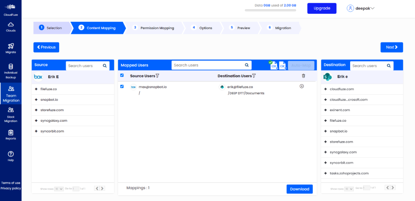The image size is (415, 201).
Task: Expand snapbot.io in Destination list
Action: click(x=325, y=131)
